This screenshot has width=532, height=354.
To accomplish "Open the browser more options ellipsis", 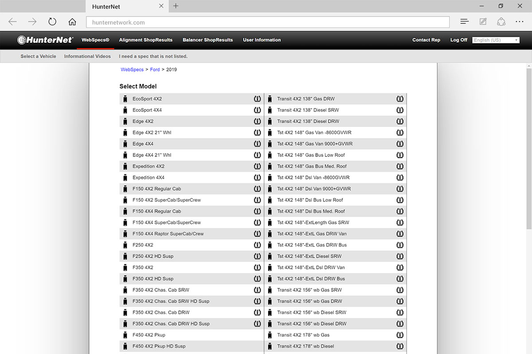I will pyautogui.click(x=520, y=22).
